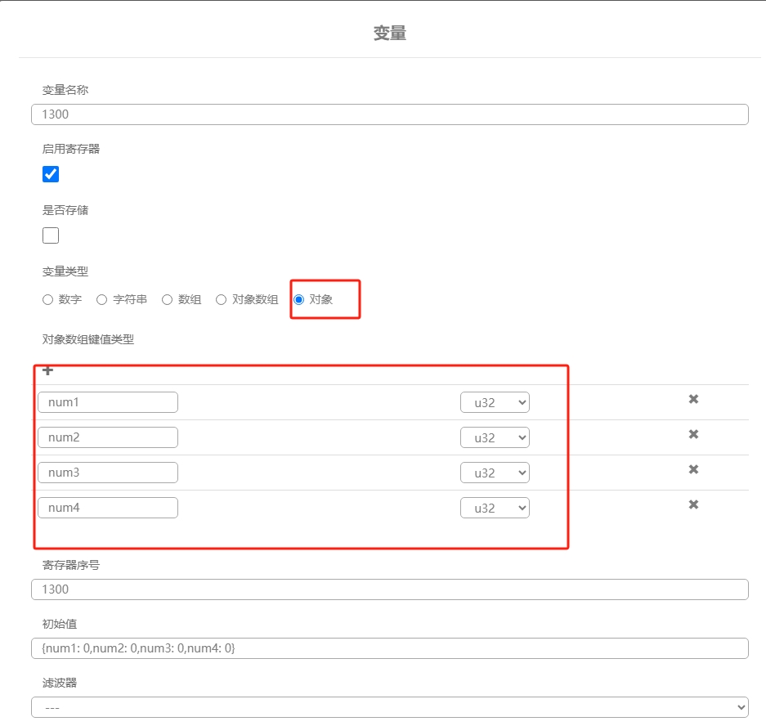
Task: Pick the 对象数组 radio button
Action: (x=222, y=299)
